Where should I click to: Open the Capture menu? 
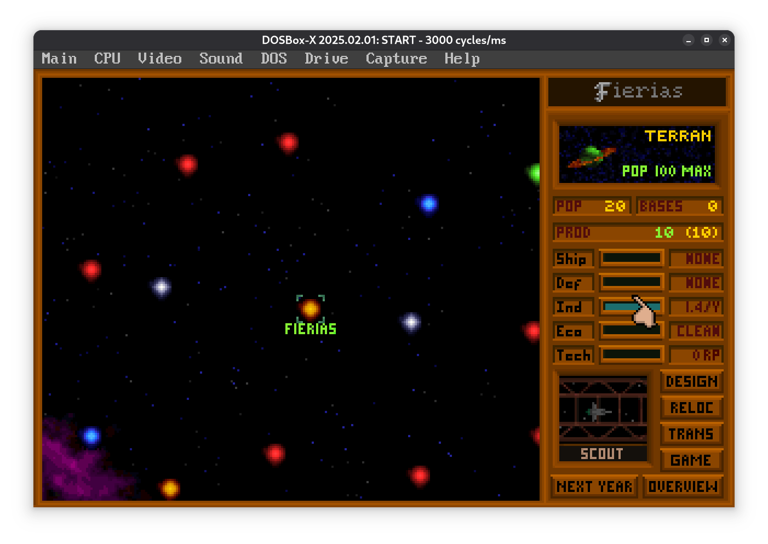396,59
